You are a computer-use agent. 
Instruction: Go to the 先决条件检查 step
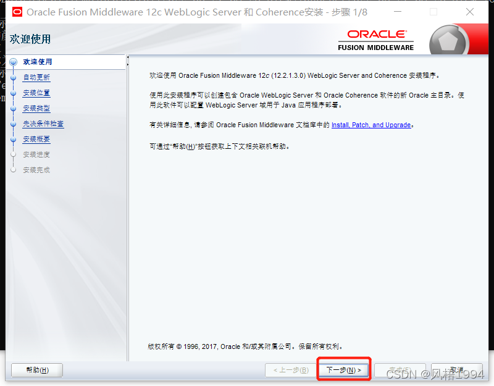coord(43,124)
